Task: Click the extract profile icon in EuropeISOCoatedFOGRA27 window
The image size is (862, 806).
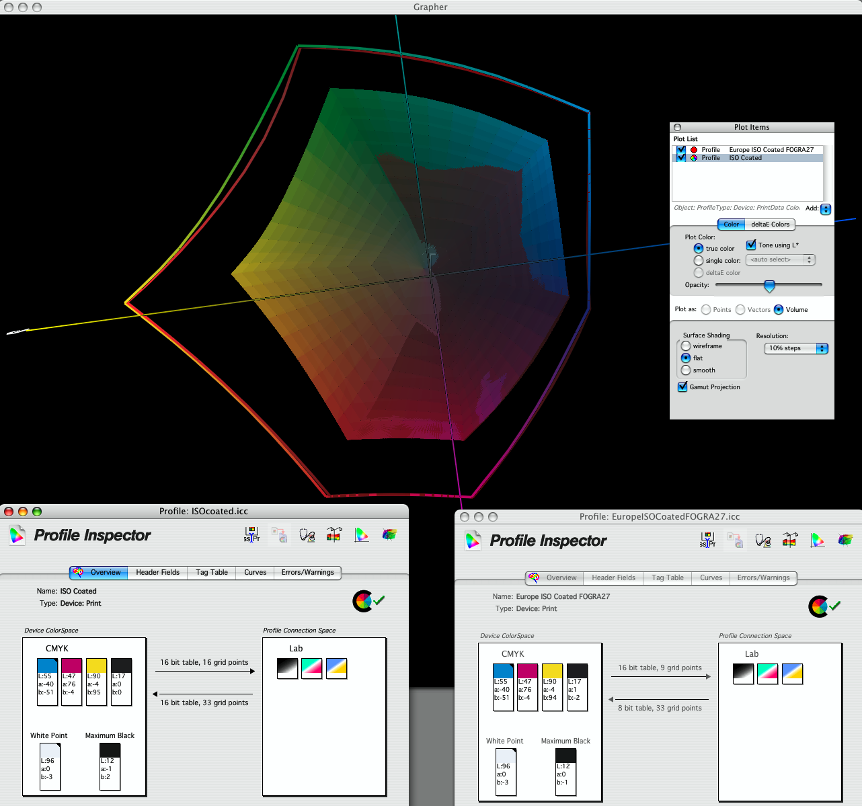Action: [x=736, y=540]
